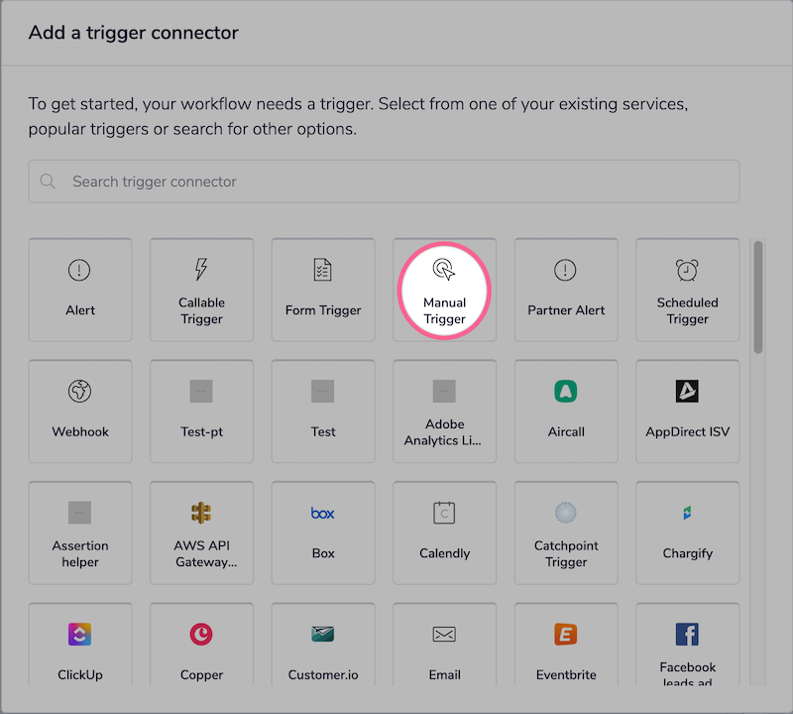Select the Manual Trigger connector
The image size is (793, 714).
tap(444, 290)
